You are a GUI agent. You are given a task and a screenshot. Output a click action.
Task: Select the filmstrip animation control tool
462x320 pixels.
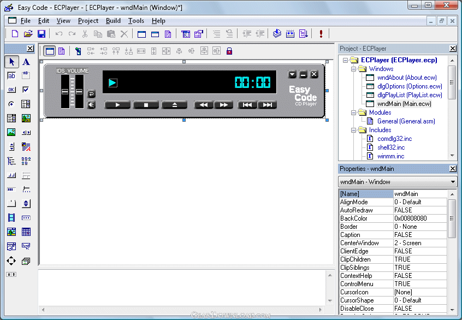click(11, 218)
